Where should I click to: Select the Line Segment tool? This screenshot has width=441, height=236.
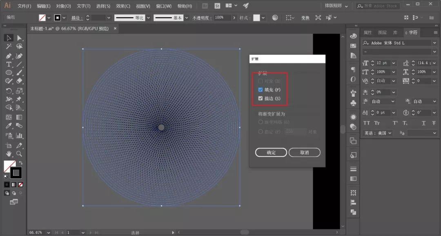click(19, 64)
